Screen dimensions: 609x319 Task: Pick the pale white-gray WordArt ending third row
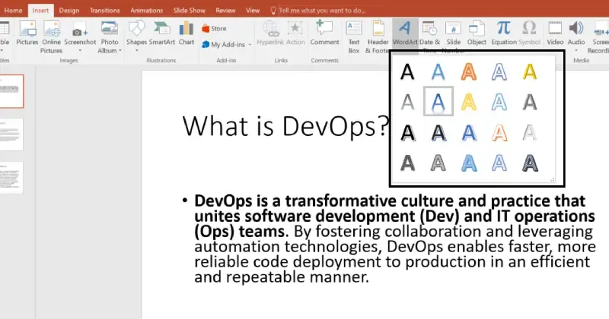click(x=530, y=133)
